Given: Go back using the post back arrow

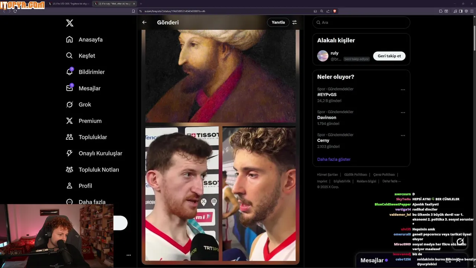Looking at the screenshot, I should [144, 22].
